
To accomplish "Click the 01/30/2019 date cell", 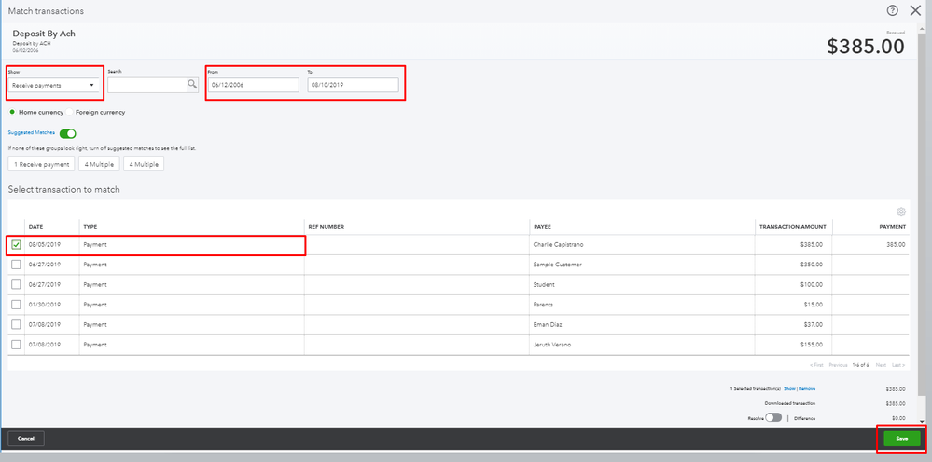I will click(x=45, y=305).
